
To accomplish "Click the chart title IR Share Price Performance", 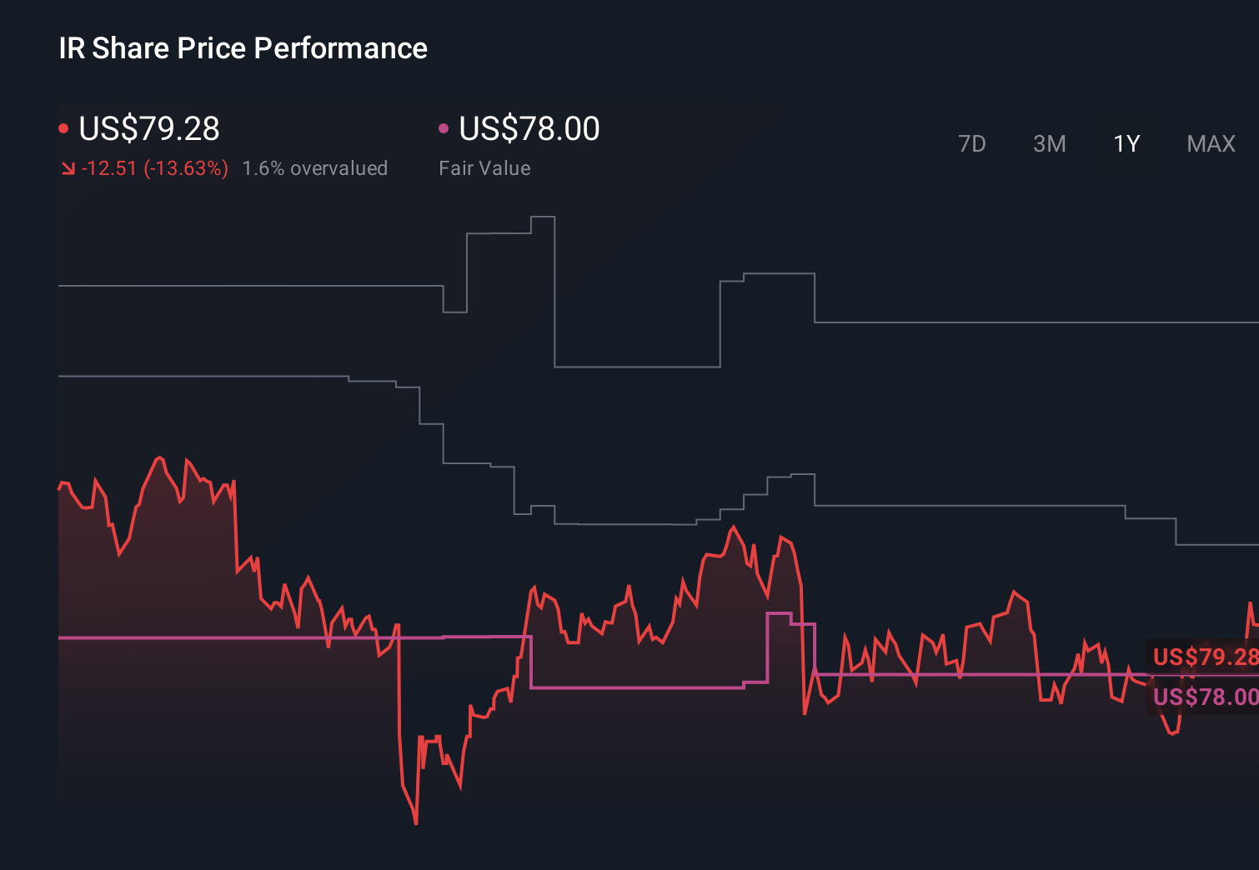I will (242, 48).
